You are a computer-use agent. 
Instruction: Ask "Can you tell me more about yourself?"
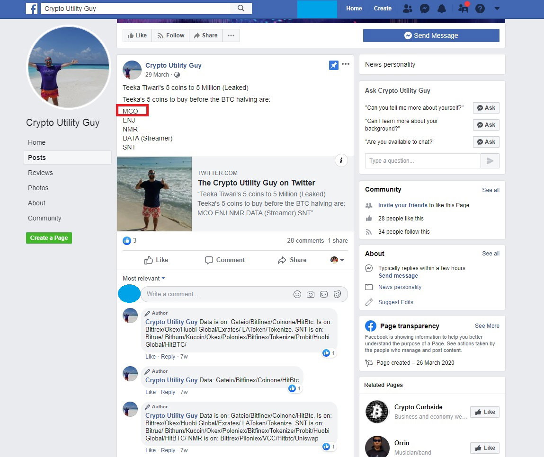click(x=486, y=108)
